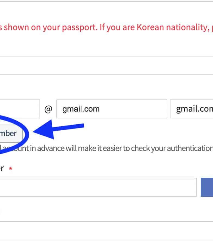Open the rightmost gmail.com domain dropdown
The height and width of the screenshot is (246, 213).
tap(192, 109)
